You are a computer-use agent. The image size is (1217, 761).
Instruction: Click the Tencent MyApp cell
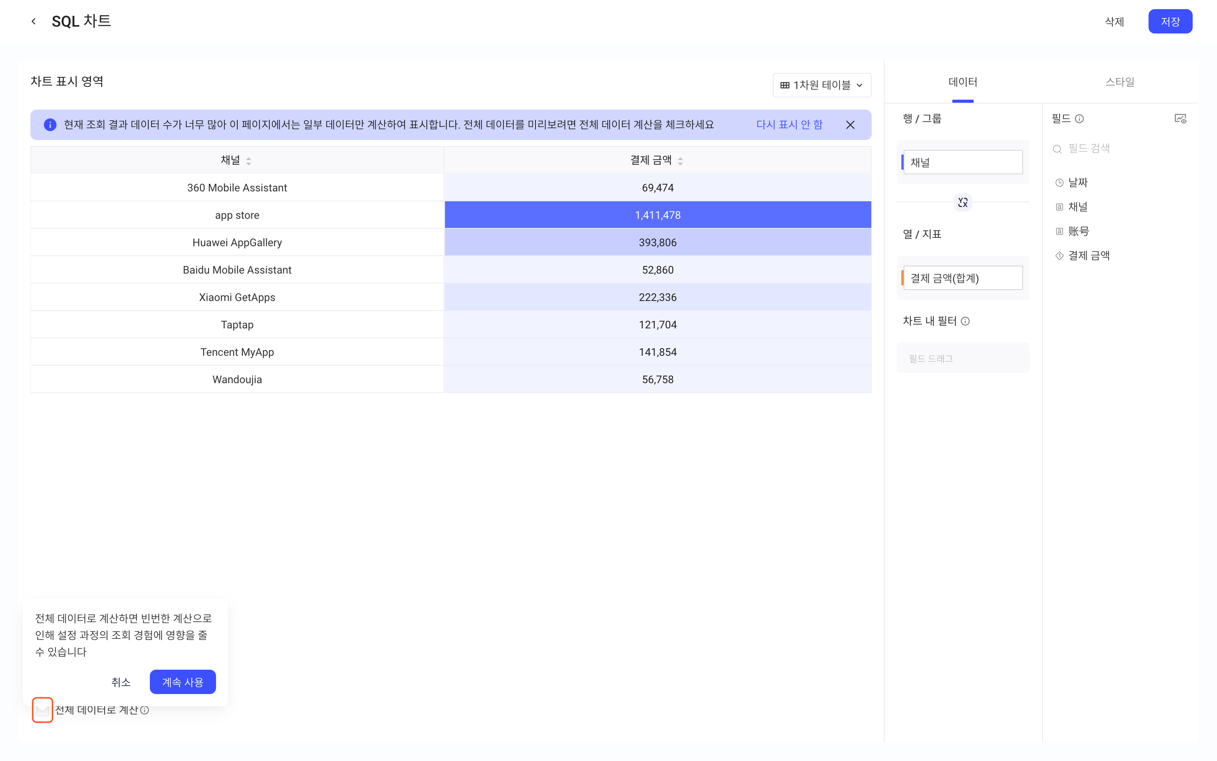click(237, 352)
